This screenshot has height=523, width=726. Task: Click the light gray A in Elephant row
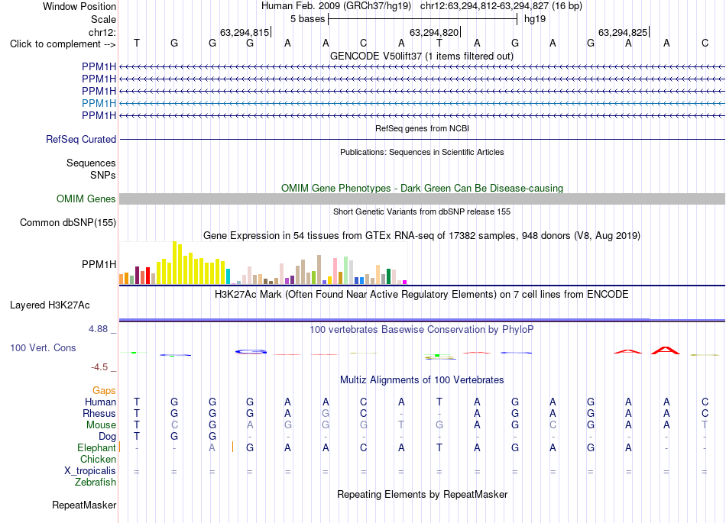[x=212, y=448]
